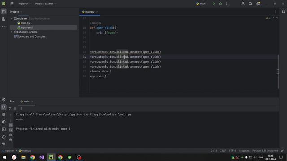Open IDE settings gear icon

click(258, 4)
